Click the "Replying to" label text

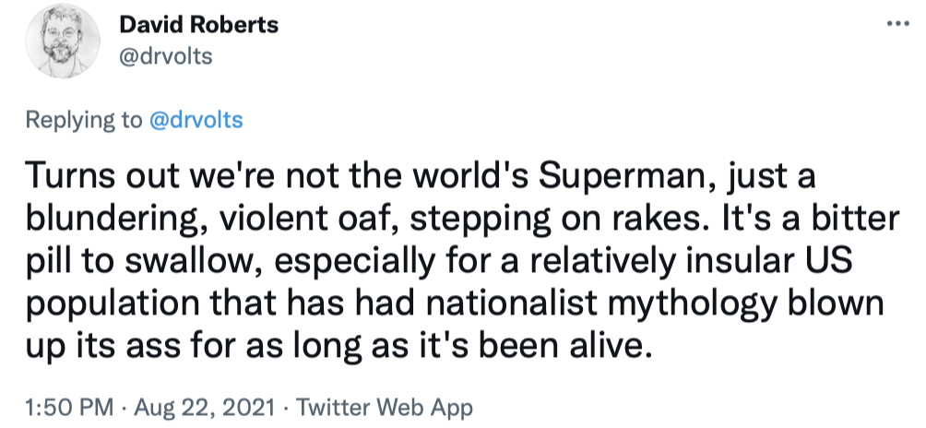point(84,121)
